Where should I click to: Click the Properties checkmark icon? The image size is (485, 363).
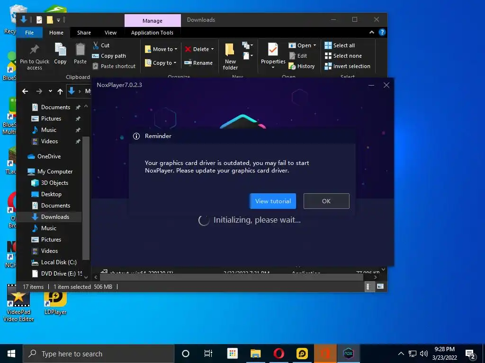point(273,49)
